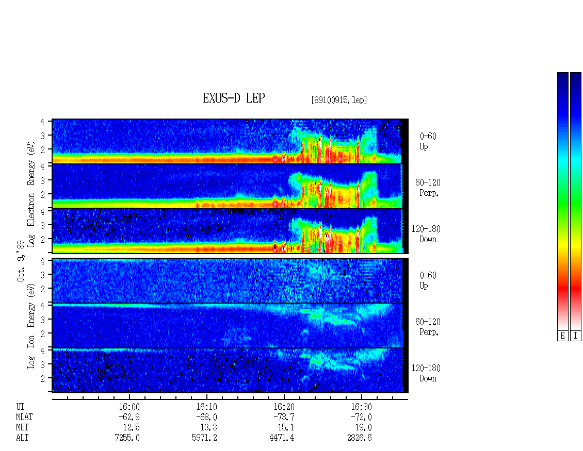Click the MLT value 19.0
This screenshot has width=583, height=451.
tap(364, 428)
